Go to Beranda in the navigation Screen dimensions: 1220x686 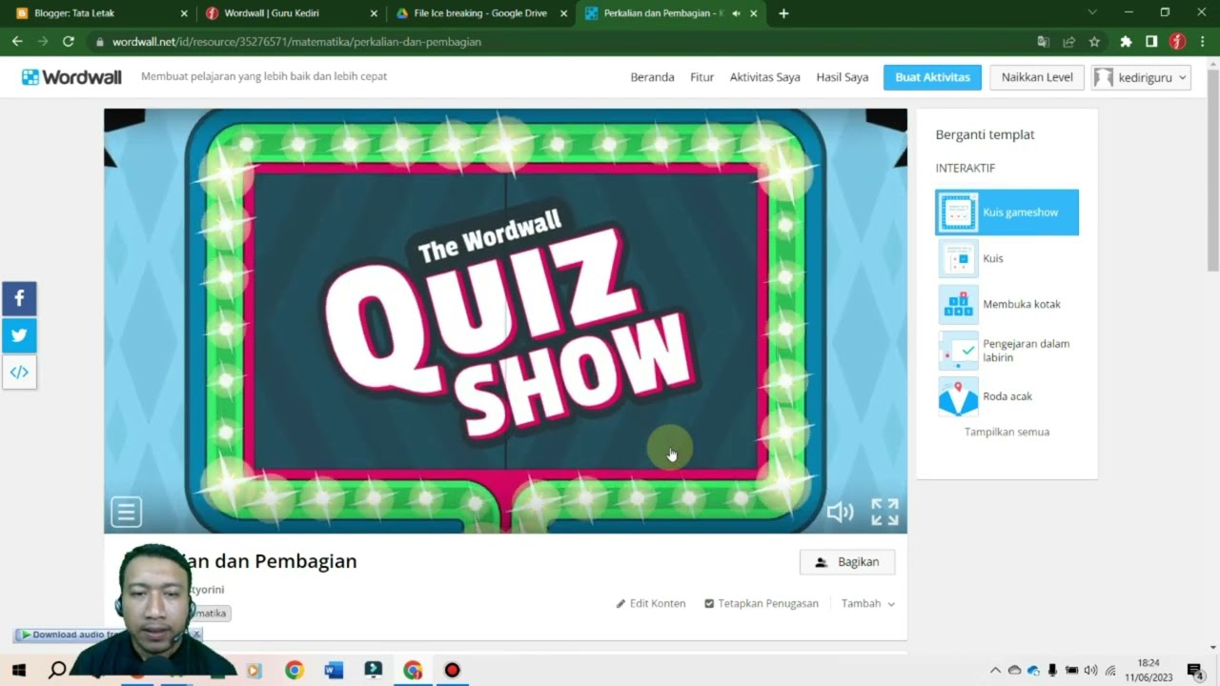tap(652, 77)
